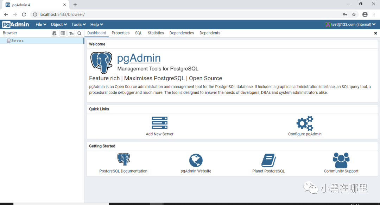Select the pgAdmin 4 browser tab
This screenshot has height=205, width=380.
click(36, 5)
